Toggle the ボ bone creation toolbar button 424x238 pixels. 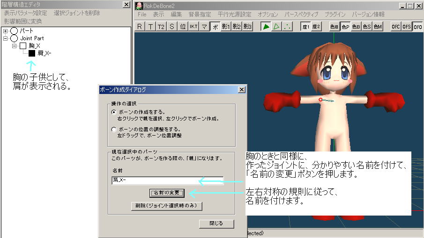(x=215, y=27)
